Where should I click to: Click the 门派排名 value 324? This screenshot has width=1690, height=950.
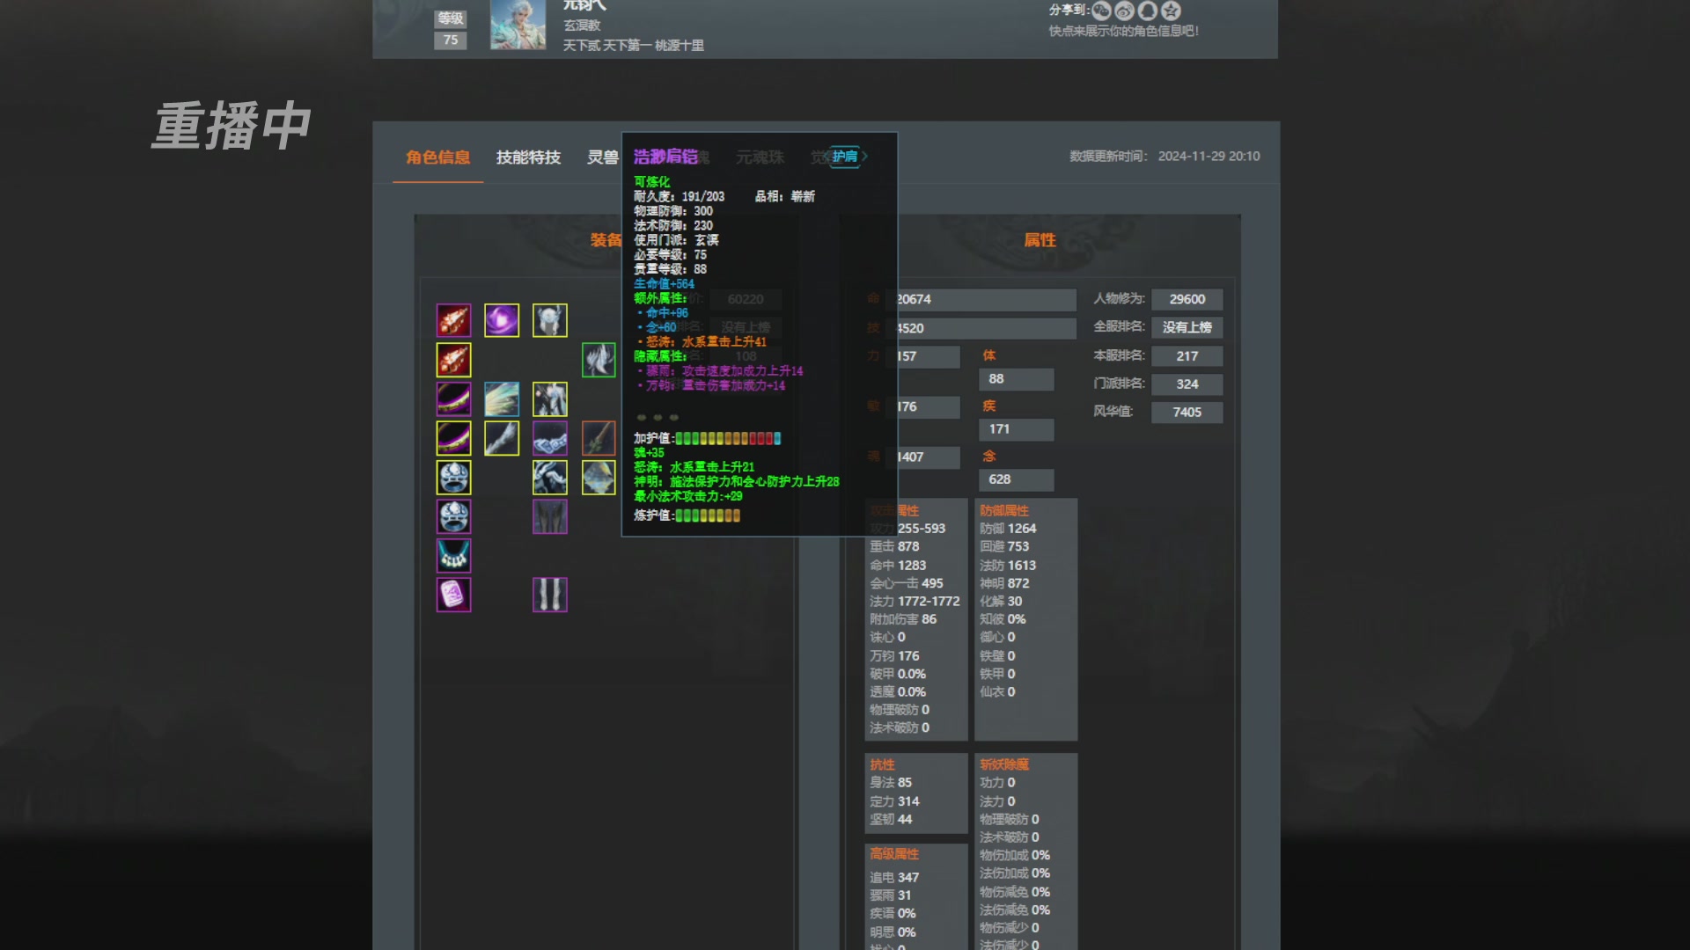pos(1187,384)
